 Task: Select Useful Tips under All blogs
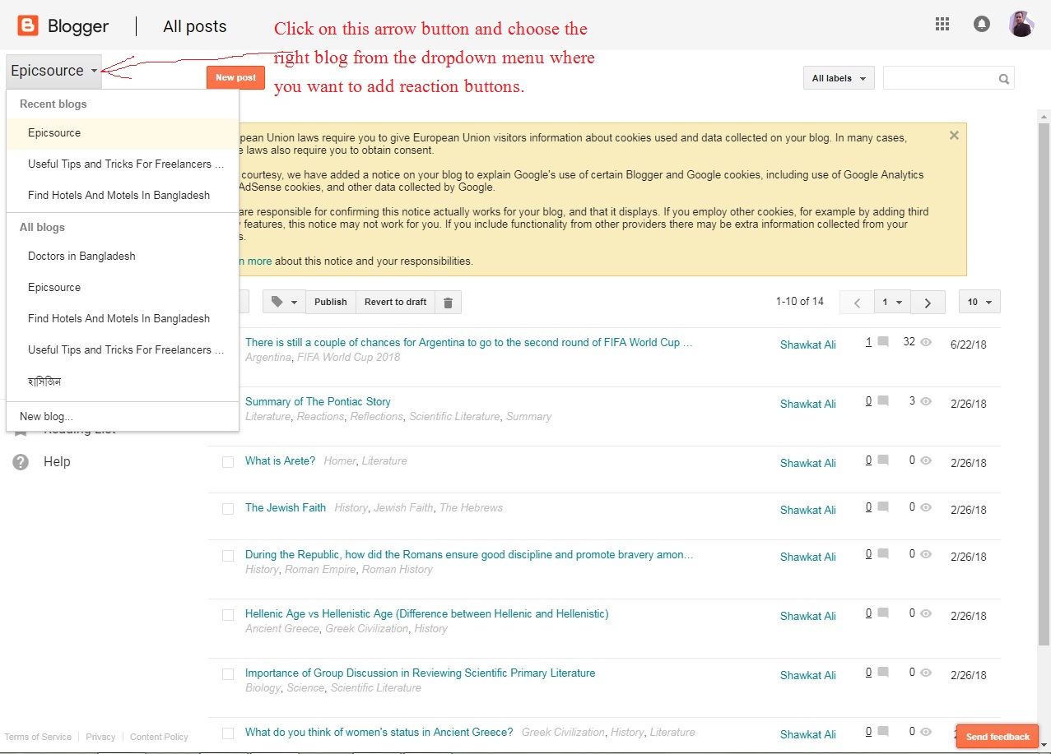coord(123,350)
